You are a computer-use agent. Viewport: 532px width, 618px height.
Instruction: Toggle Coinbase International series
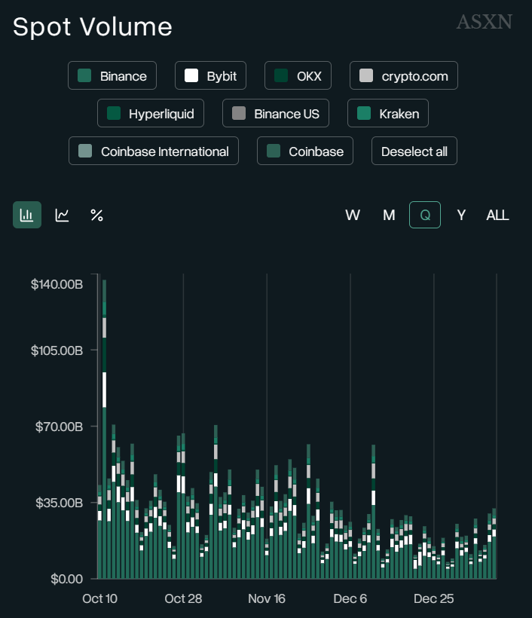click(x=154, y=151)
